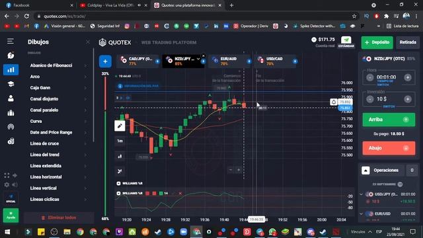
Task: Open Información del par link
Action: 138,86
